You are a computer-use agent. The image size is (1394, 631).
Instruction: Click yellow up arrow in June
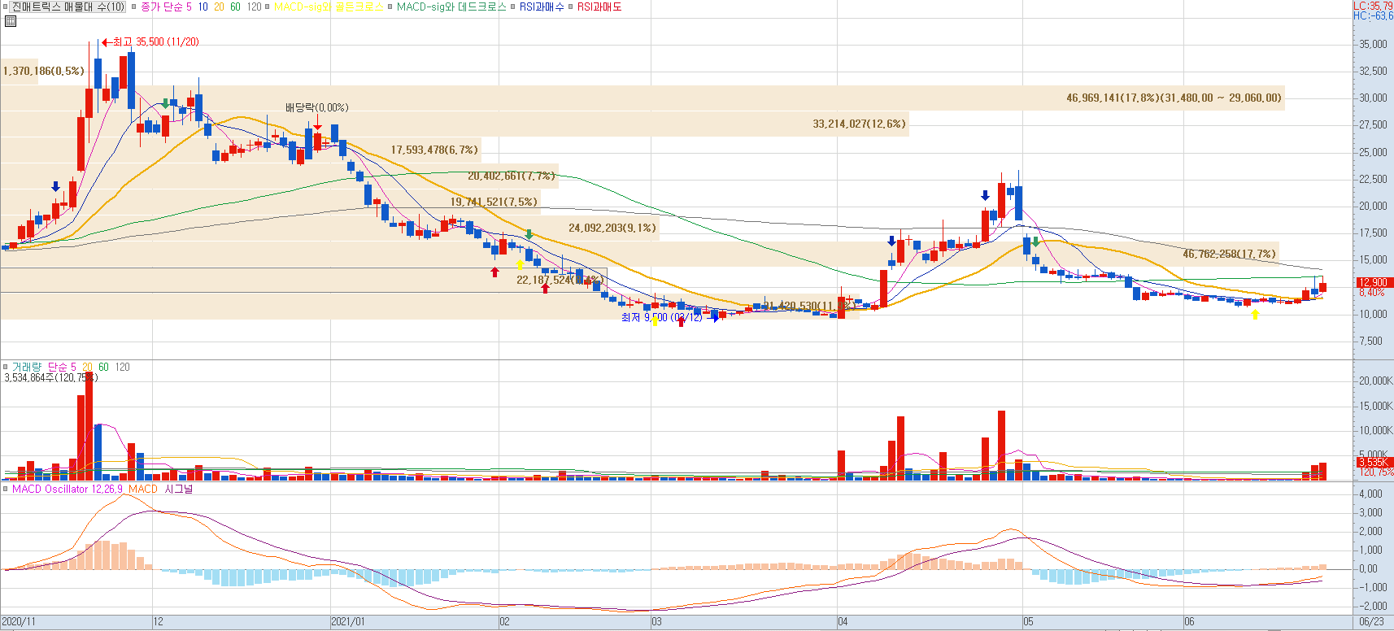click(x=1255, y=315)
